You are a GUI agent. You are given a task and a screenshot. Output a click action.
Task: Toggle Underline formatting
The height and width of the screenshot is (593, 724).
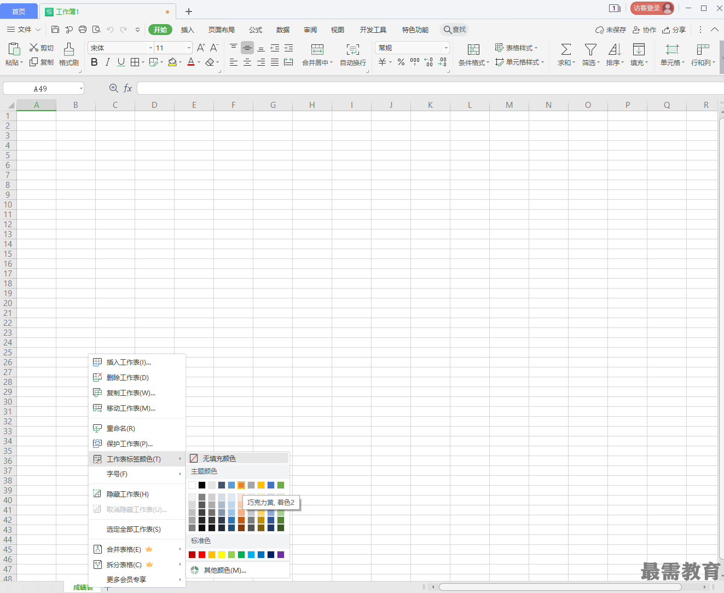point(121,62)
